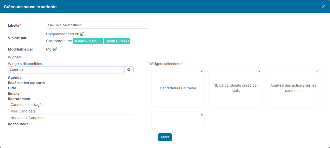This screenshot has width=330, height=148.
Task: Select 'Analyse des actions sur les candidats' card
Action: click(293, 88)
